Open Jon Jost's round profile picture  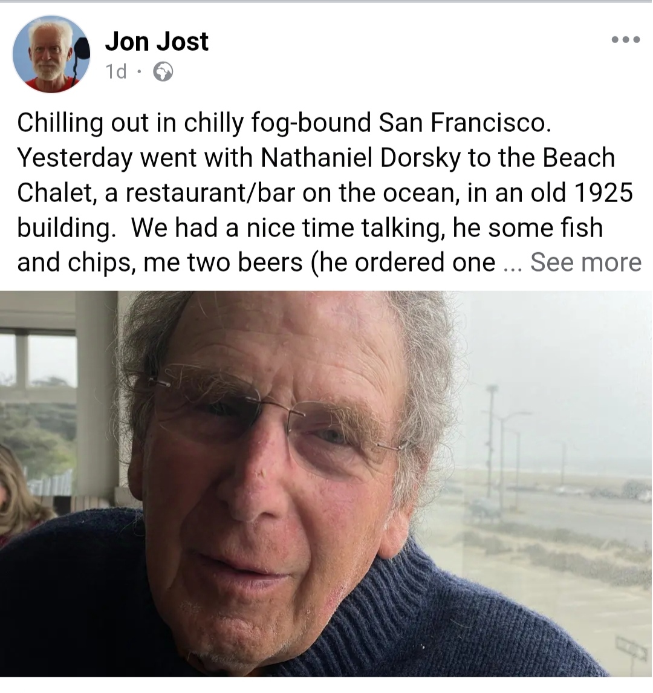[51, 54]
